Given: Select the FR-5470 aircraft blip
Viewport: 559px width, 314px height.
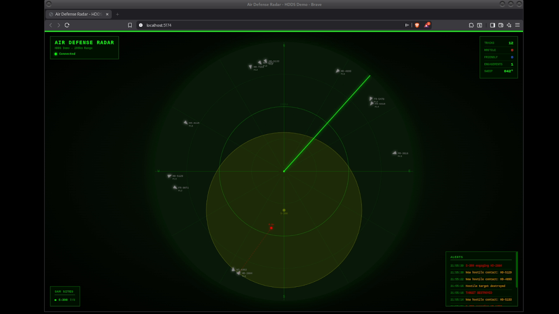Looking at the screenshot, I should pyautogui.click(x=371, y=99).
